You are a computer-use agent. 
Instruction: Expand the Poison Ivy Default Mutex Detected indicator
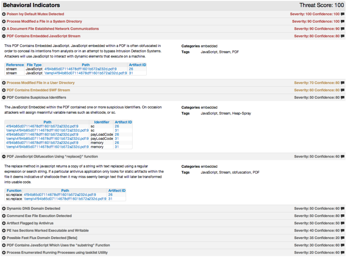point(4,14)
